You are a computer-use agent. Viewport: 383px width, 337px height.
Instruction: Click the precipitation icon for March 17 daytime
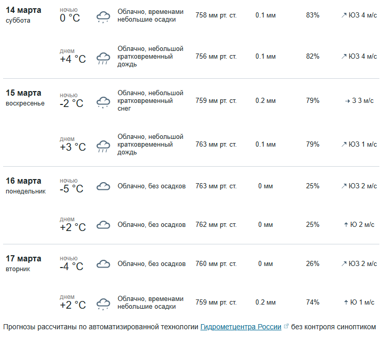point(104,304)
